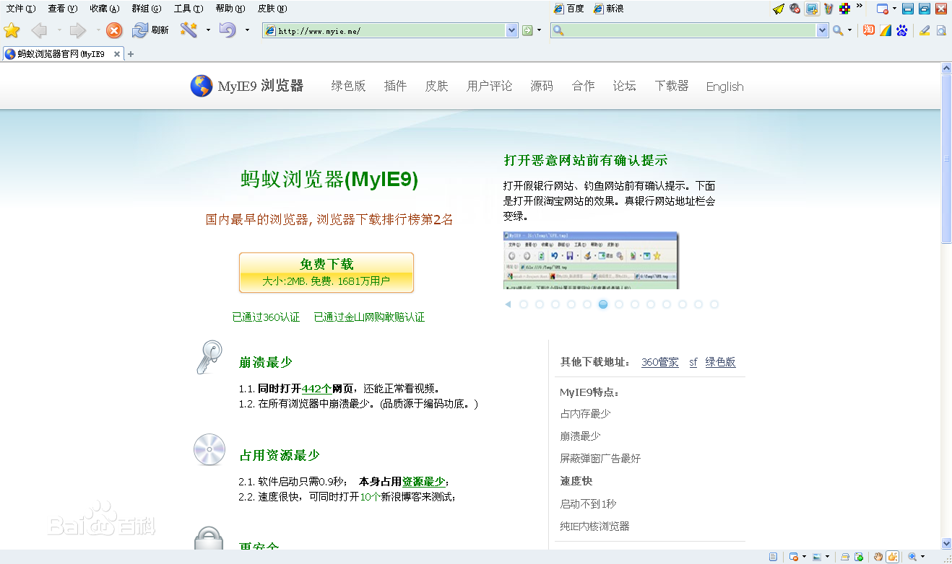Toggle image loading in the status bar
The height and width of the screenshot is (564, 952).
coord(818,556)
